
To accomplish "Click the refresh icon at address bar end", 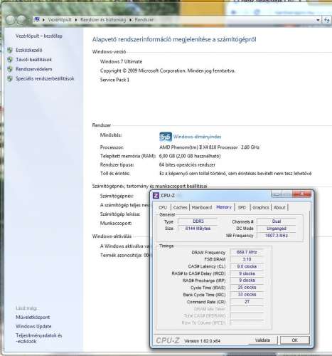I will click(x=327, y=20).
